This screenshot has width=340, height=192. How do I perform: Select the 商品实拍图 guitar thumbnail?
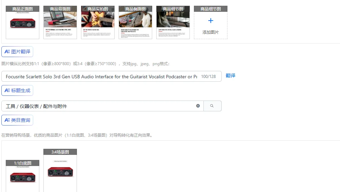click(98, 22)
